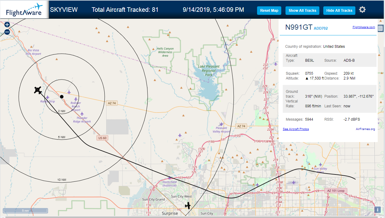Click the AZ 101 Loop shield

[336, 191]
